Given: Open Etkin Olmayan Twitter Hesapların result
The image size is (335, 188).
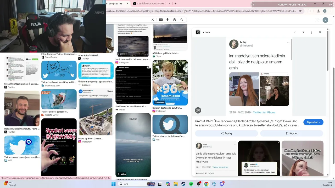Looking at the screenshot, I should pos(59,54).
